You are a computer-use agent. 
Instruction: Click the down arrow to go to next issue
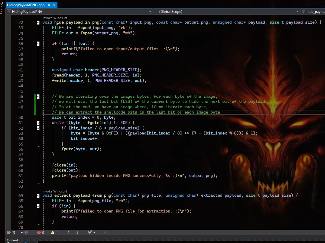[x=77, y=232]
